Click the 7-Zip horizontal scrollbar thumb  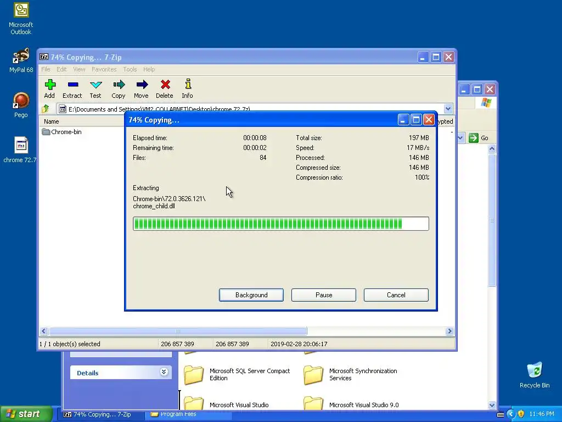[178, 331]
